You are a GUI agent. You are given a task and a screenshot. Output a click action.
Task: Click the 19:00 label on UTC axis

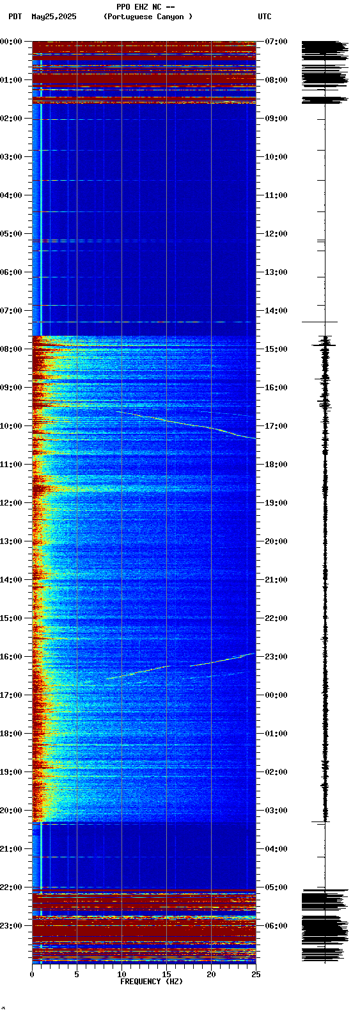276,503
